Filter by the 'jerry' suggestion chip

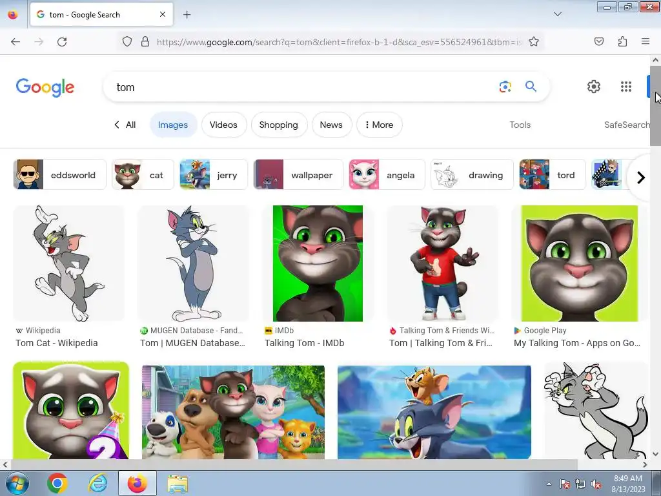(213, 174)
